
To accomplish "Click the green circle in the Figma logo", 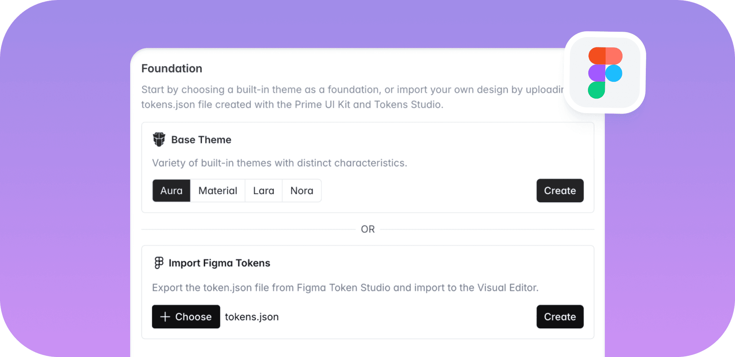I will [x=596, y=89].
